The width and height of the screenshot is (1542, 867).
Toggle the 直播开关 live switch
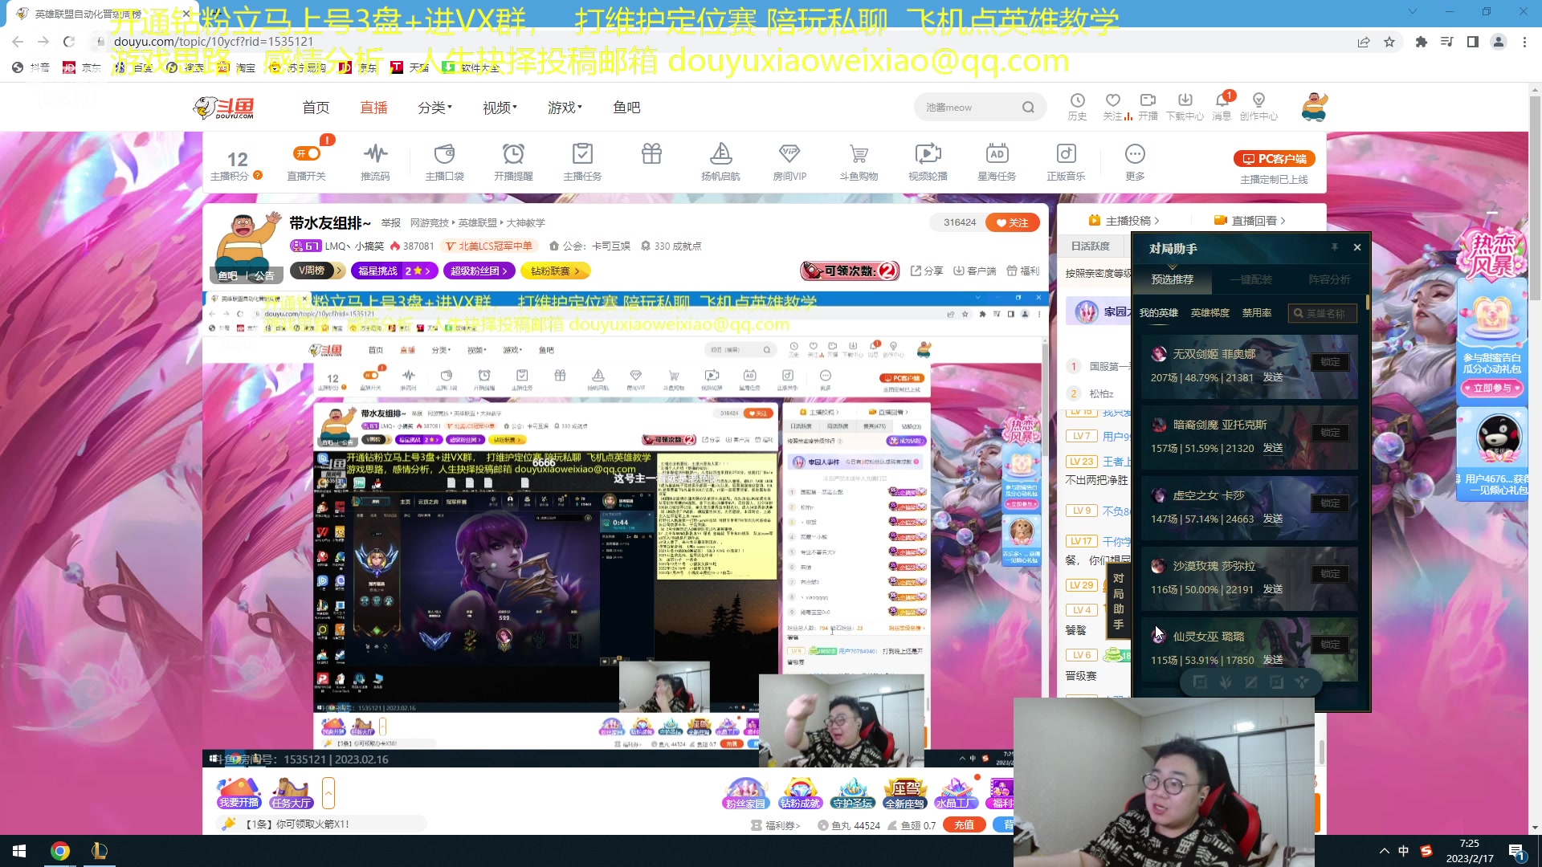pyautogui.click(x=307, y=153)
